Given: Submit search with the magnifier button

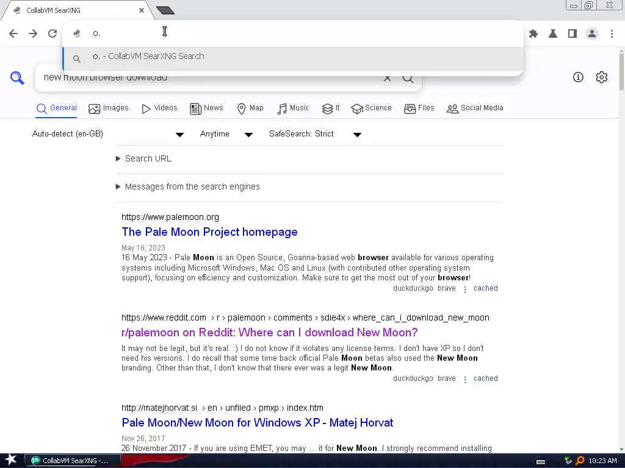Looking at the screenshot, I should tap(408, 79).
